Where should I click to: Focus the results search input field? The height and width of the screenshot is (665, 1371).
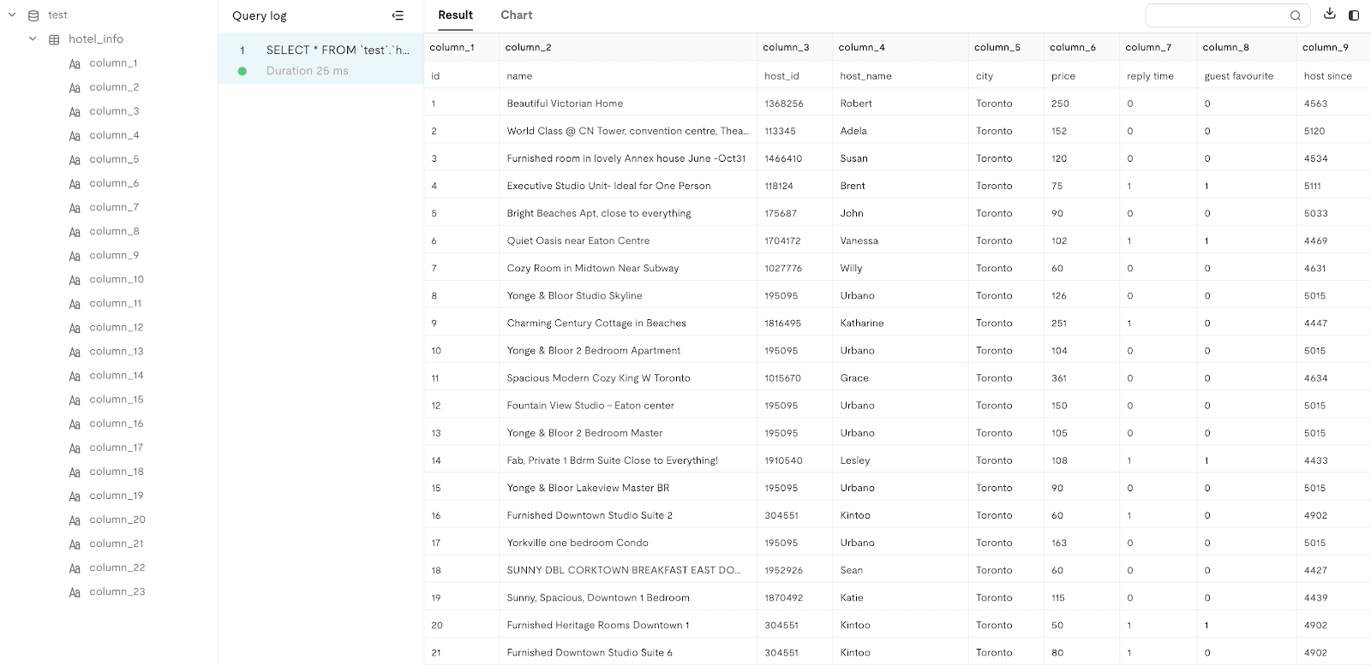(x=1217, y=15)
